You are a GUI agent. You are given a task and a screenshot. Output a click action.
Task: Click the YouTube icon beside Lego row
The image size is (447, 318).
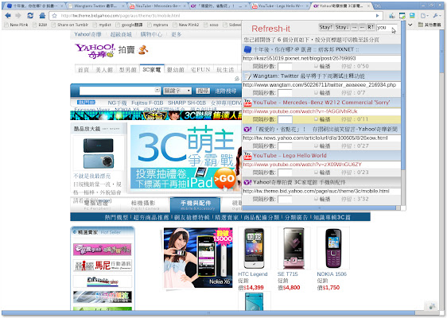point(247,156)
